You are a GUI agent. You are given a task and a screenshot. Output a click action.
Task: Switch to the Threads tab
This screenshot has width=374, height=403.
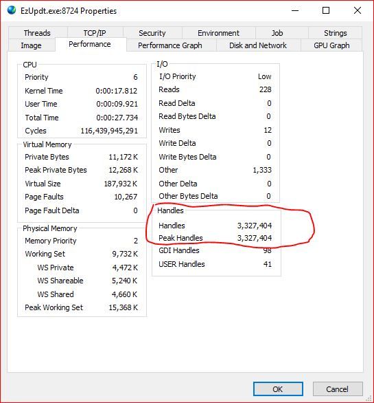(x=38, y=33)
